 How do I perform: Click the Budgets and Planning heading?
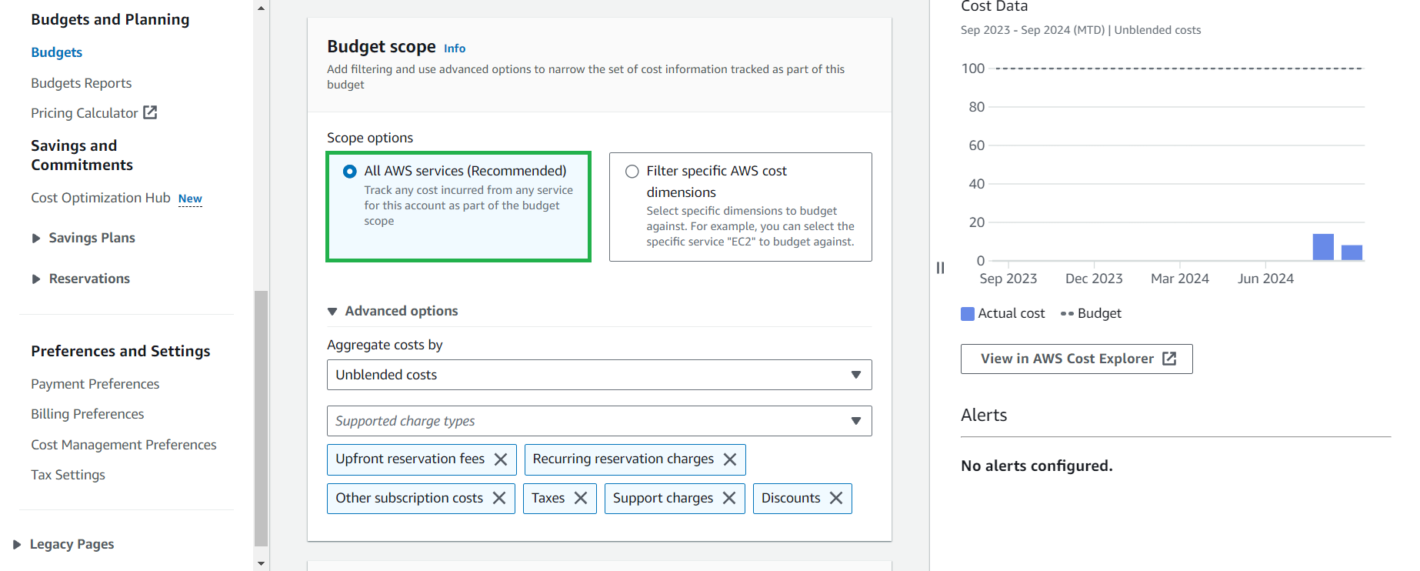[x=110, y=19]
